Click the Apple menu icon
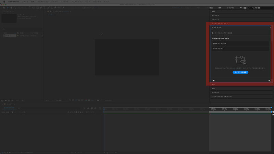Screen dimensions: 274x154 pos(3,2)
